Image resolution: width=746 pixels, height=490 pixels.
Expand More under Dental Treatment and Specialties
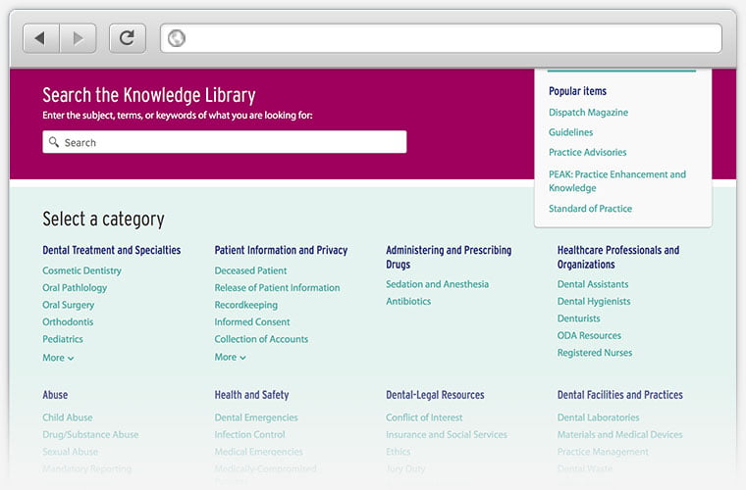58,358
